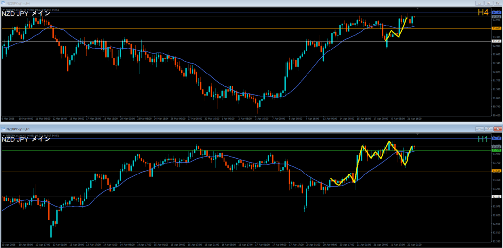The image size is (503, 248).
Task: Minimize the H4 chart window
Action: 479,3
